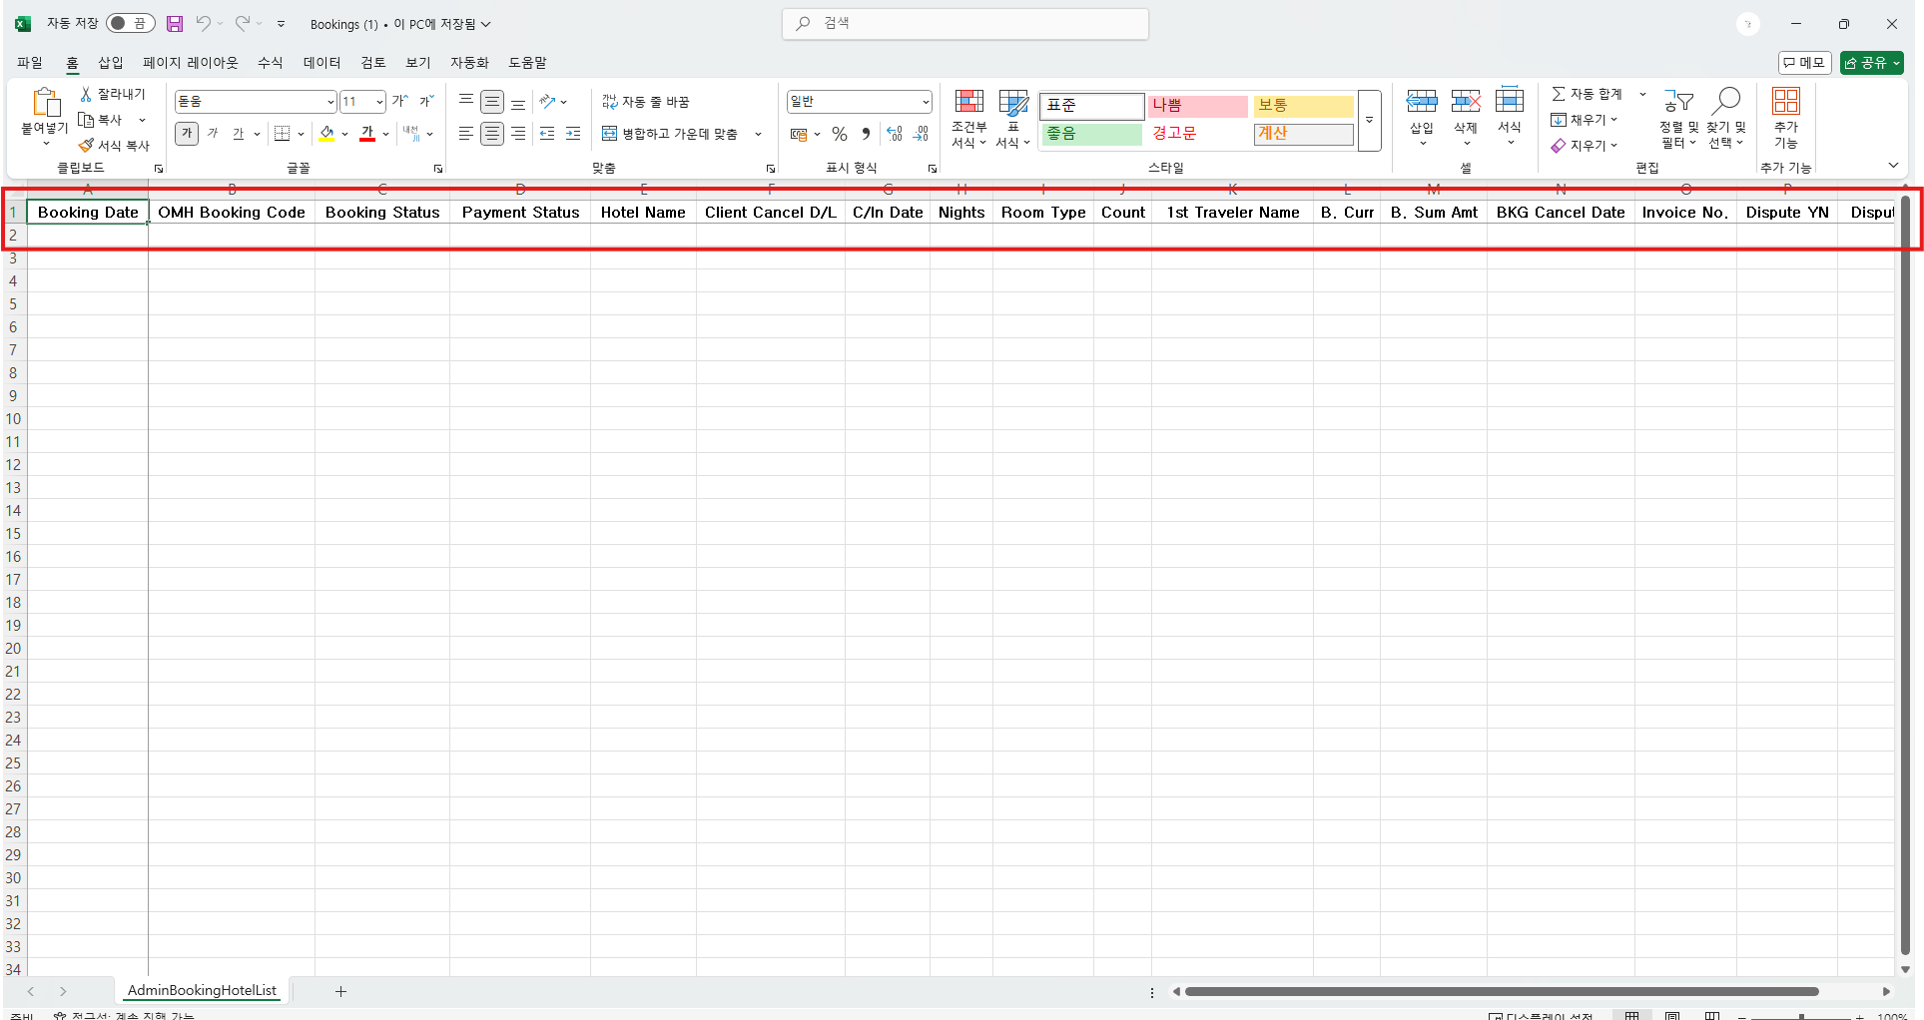Click the comma style icon
Viewport: 1924px width, 1020px height.
(866, 134)
